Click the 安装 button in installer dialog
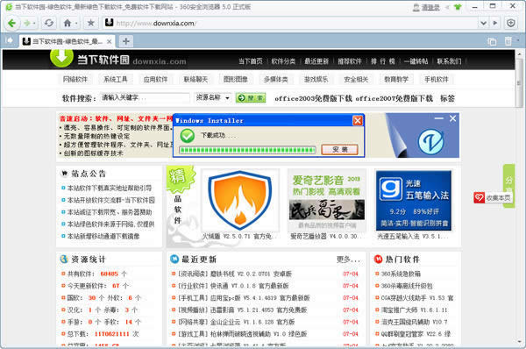The width and height of the screenshot is (526, 349). (x=340, y=150)
